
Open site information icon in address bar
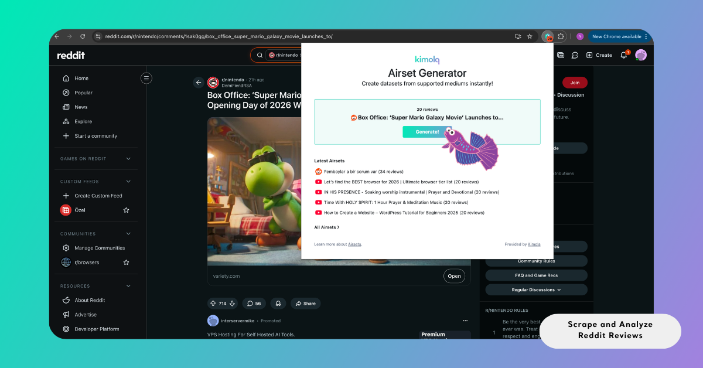pyautogui.click(x=98, y=36)
